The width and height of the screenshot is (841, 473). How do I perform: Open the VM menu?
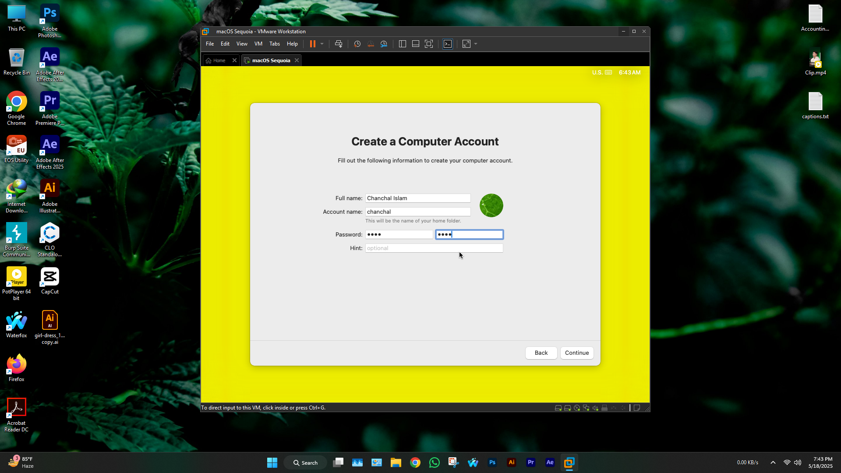point(258,44)
